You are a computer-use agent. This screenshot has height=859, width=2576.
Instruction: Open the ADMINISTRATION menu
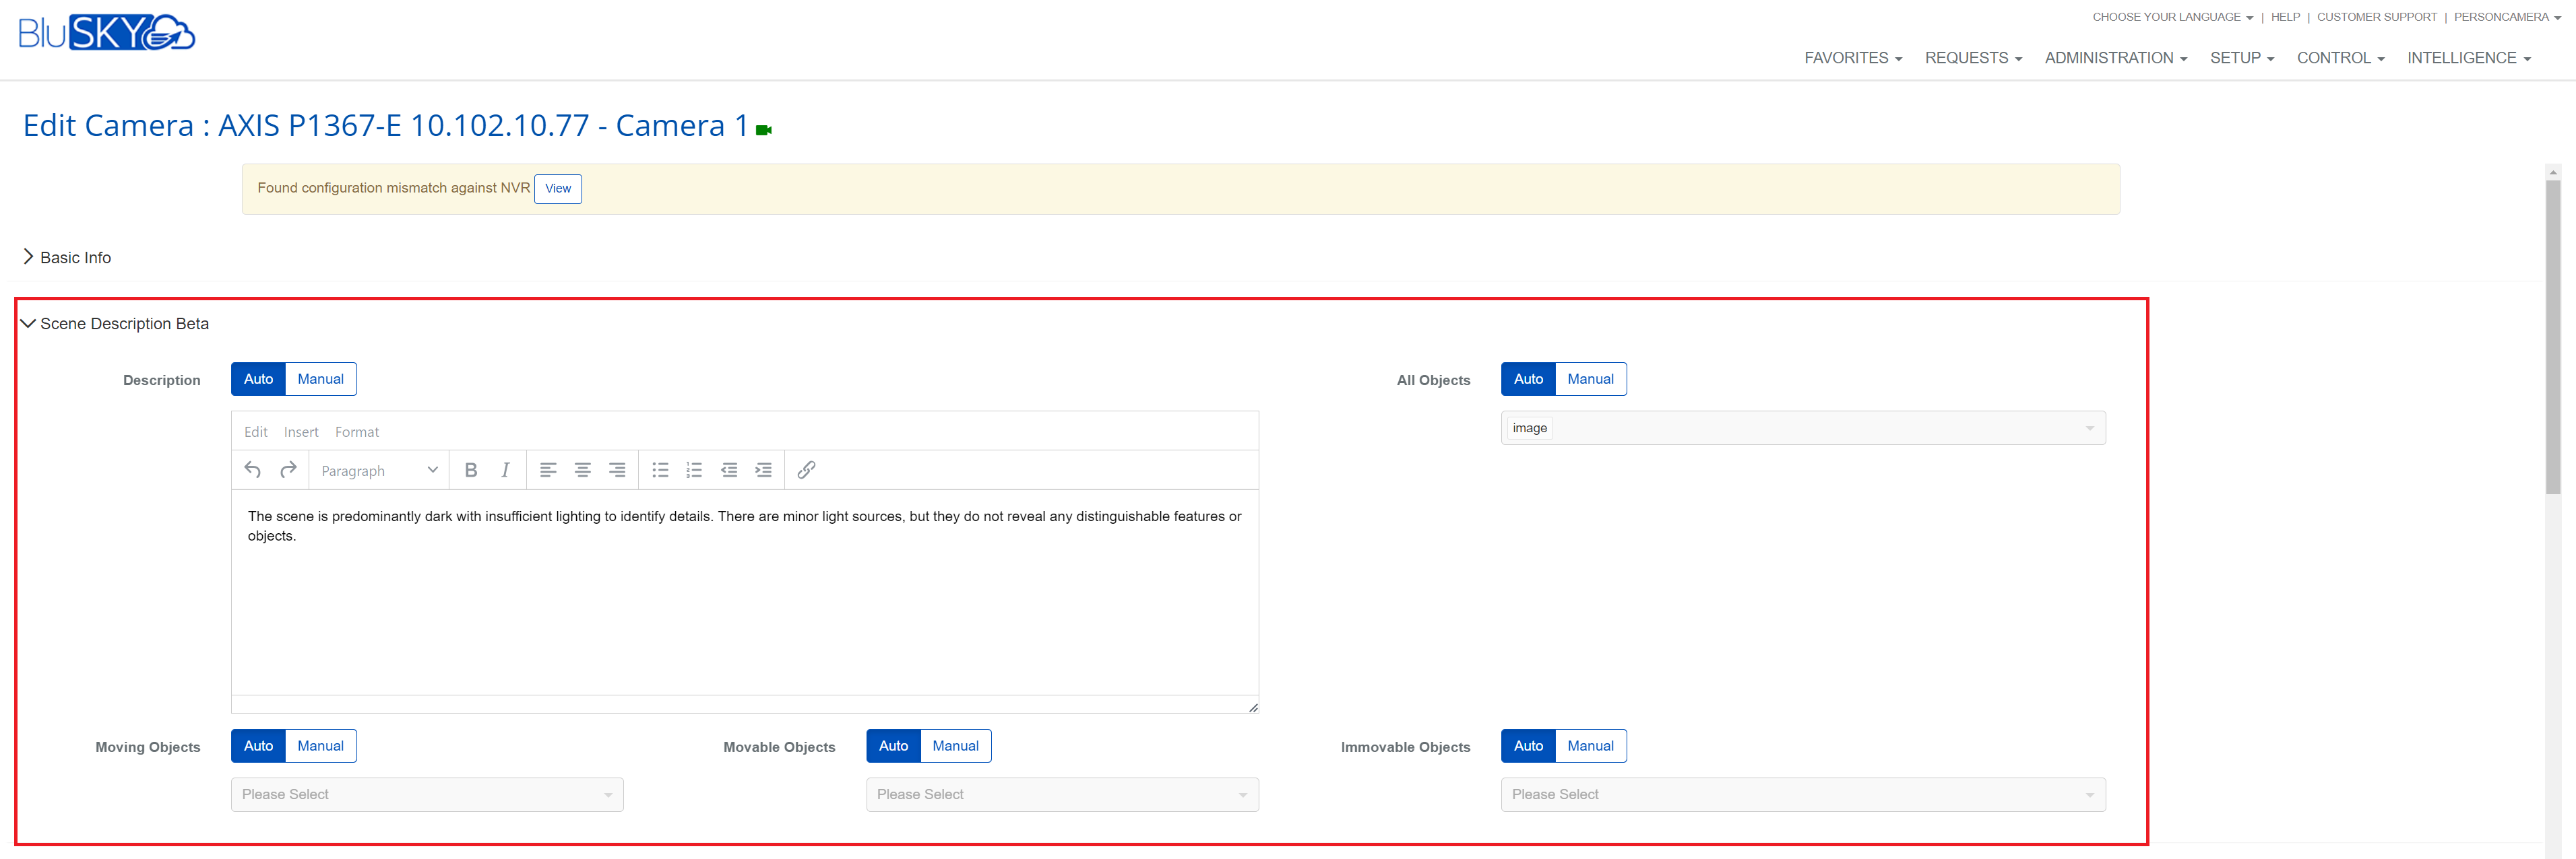[2115, 58]
